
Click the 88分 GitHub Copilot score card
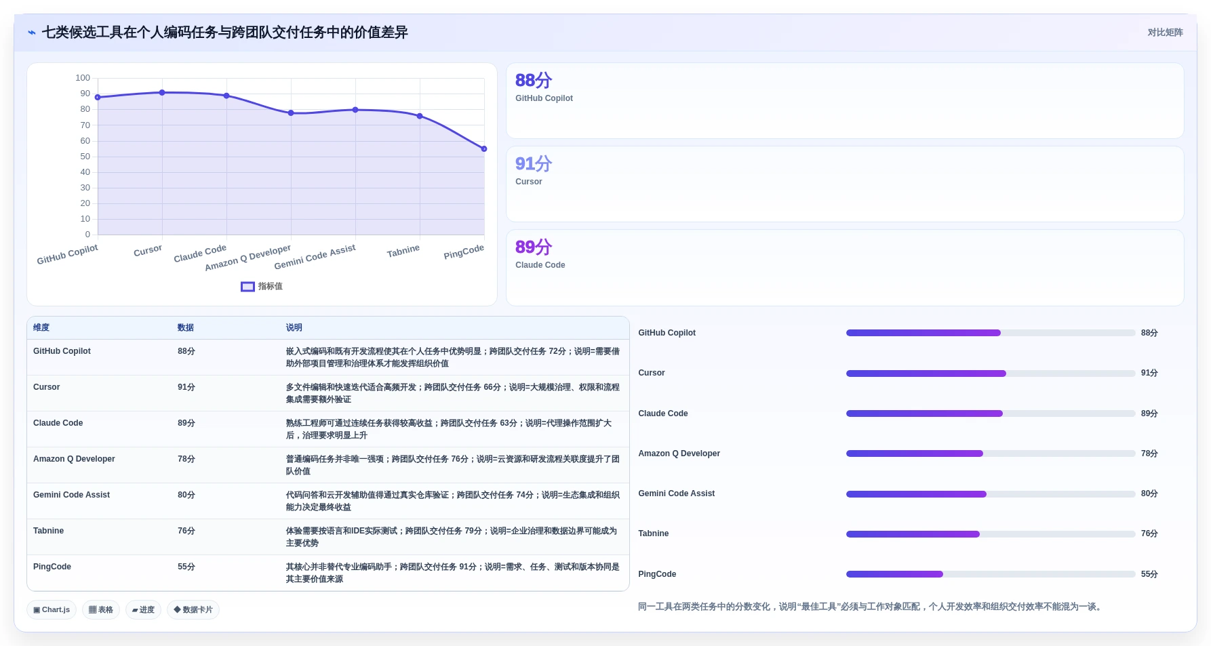tap(845, 101)
